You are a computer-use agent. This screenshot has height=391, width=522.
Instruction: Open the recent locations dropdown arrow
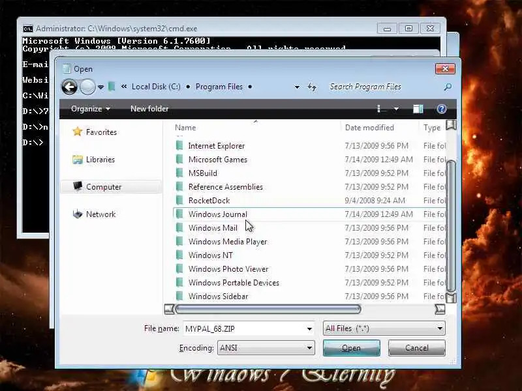(x=101, y=87)
